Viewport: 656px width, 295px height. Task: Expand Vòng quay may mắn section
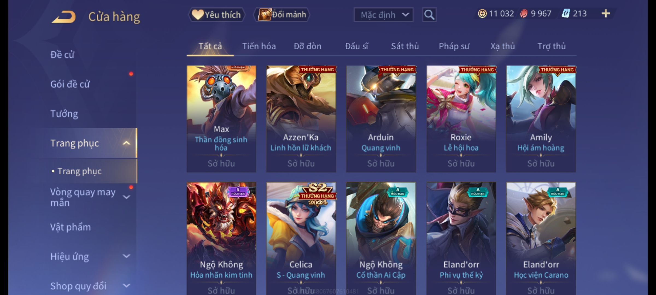coord(126,197)
